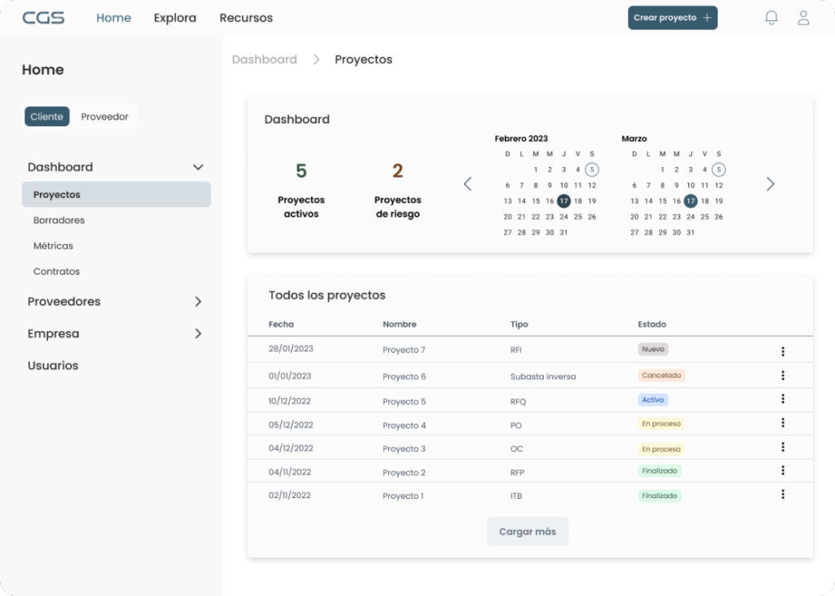
Task: Expand the Proveedores sidebar section
Action: pyautogui.click(x=197, y=302)
